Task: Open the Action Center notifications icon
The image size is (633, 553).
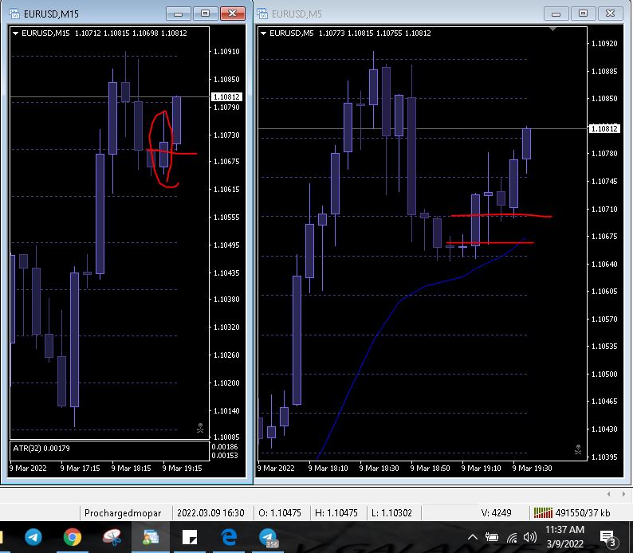Action: coord(607,538)
